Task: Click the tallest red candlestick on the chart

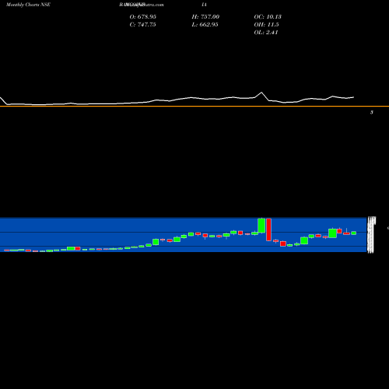Action: [x=268, y=230]
